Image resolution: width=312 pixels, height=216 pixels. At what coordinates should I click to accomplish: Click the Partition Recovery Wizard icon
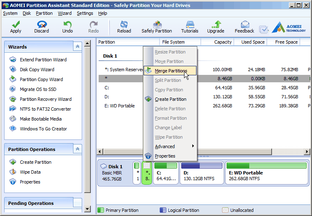click(x=13, y=99)
